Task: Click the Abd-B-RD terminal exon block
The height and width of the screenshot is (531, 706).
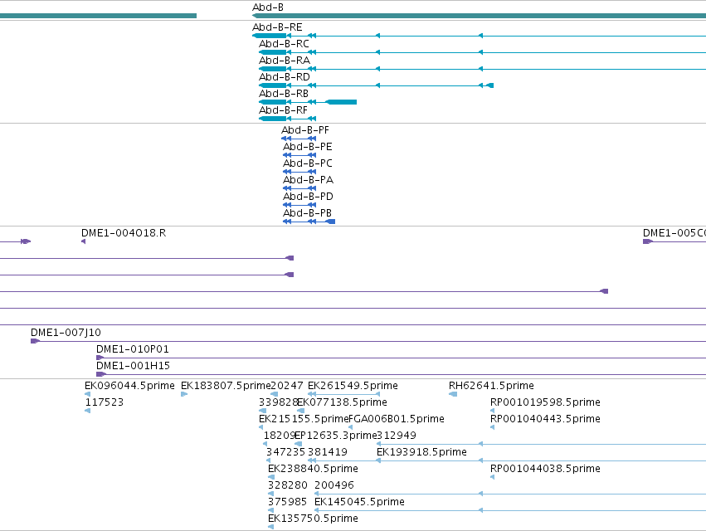Action: click(x=489, y=85)
